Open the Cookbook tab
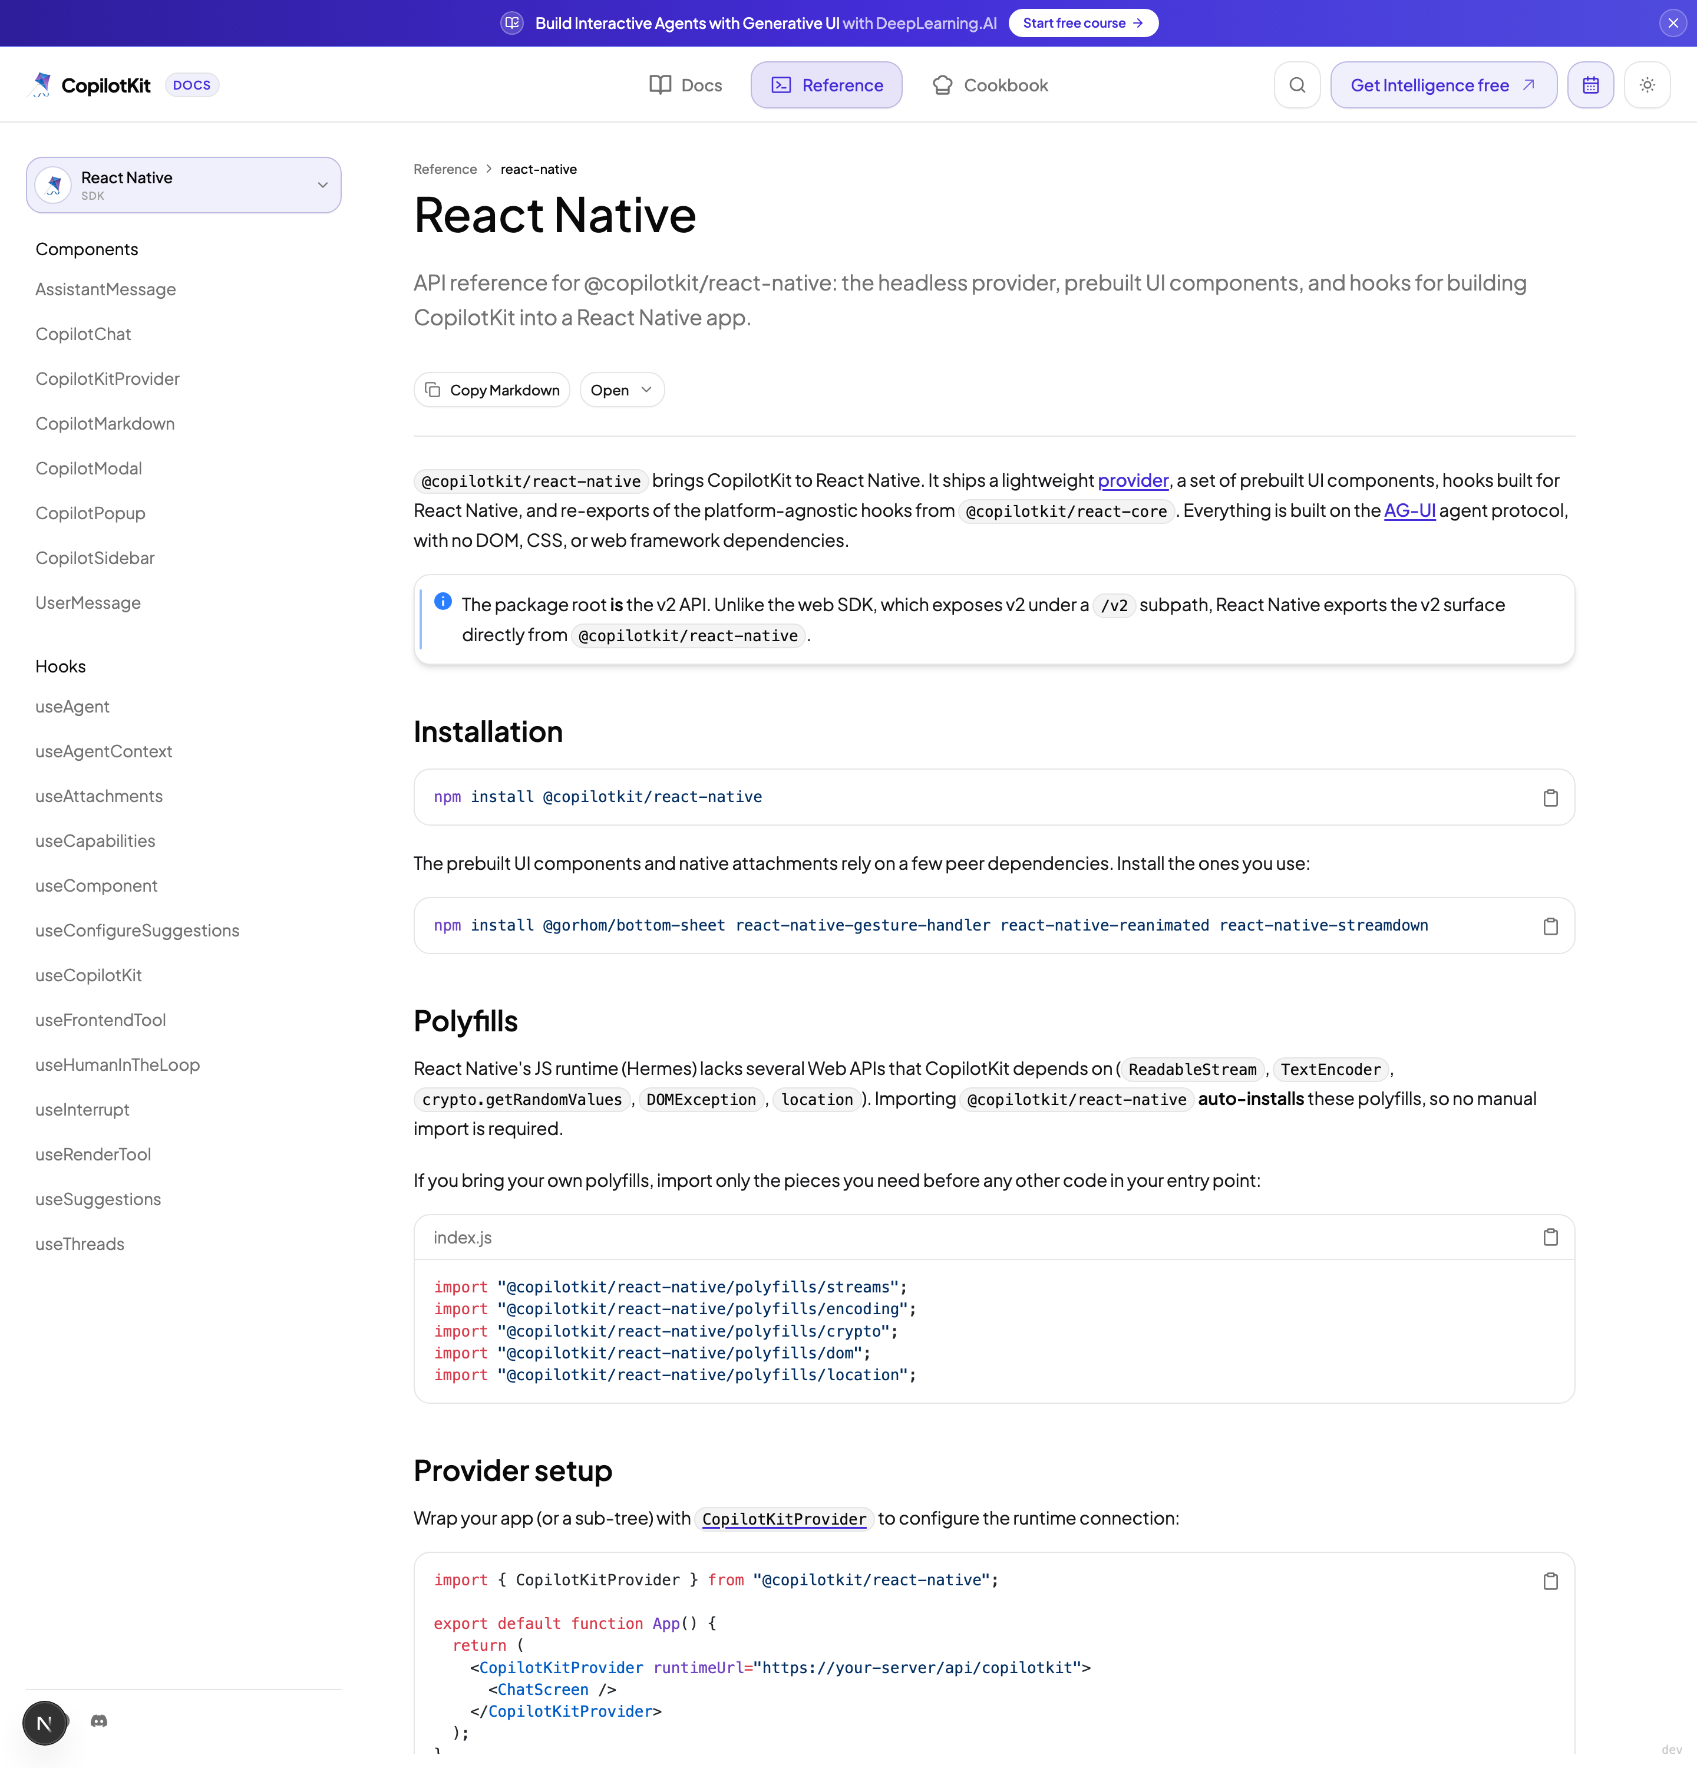 pos(990,85)
